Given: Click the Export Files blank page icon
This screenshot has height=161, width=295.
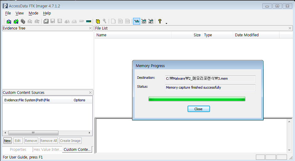Looking at the screenshot, I should pyautogui.click(x=113, y=21).
